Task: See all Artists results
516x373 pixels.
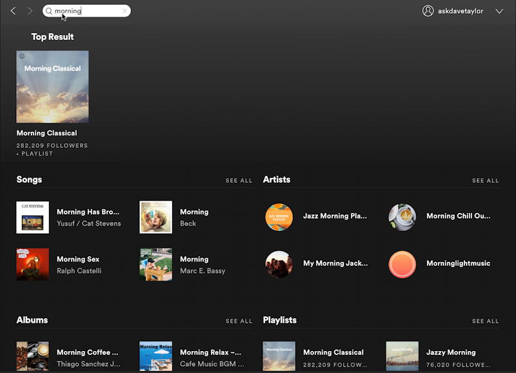Action: pyautogui.click(x=486, y=181)
